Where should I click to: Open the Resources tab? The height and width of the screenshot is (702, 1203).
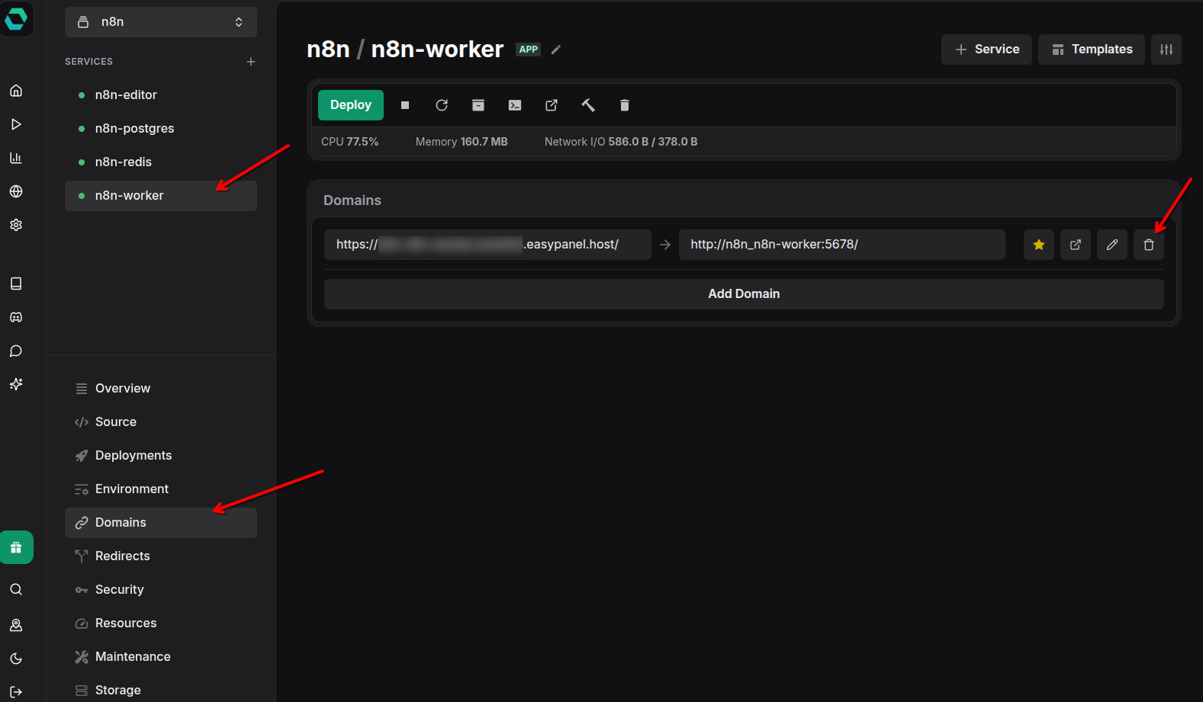[x=161, y=623]
